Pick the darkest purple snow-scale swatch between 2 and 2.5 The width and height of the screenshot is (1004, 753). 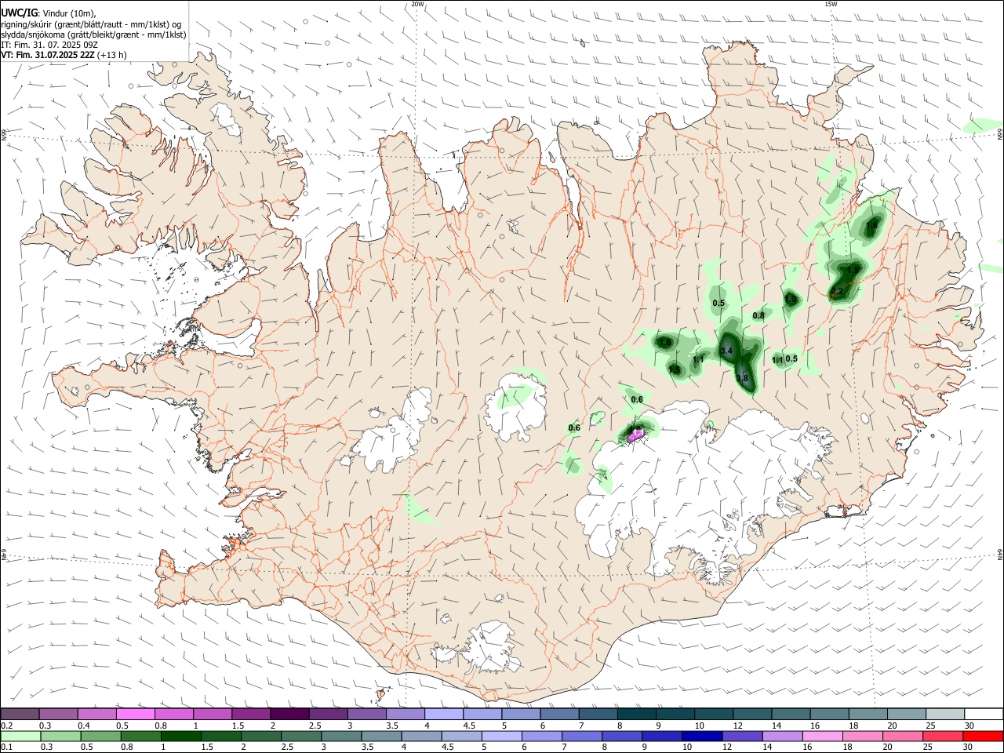click(289, 714)
